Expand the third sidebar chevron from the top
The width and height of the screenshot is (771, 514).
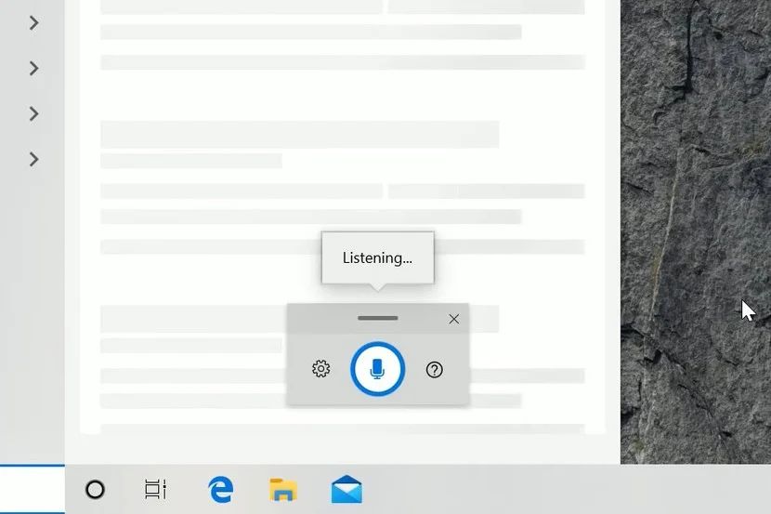(x=34, y=114)
